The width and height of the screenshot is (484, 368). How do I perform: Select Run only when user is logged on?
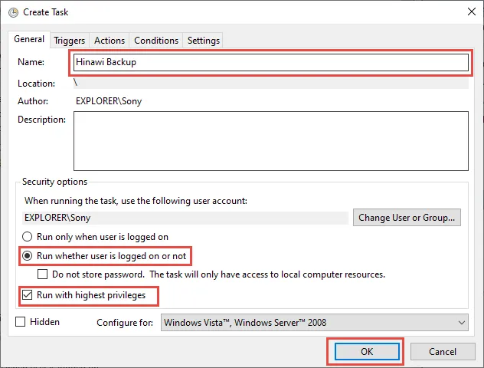coord(28,237)
